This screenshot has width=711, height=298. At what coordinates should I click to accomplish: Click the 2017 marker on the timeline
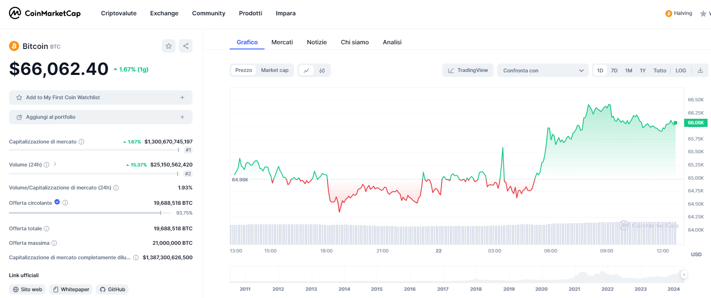click(x=443, y=289)
